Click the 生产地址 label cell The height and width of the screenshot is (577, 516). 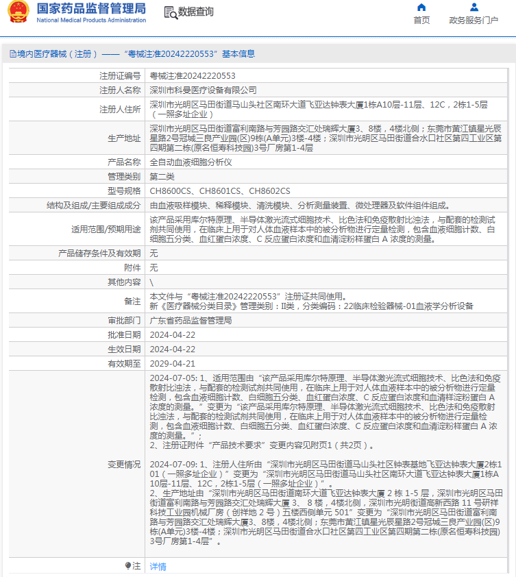coord(77,138)
